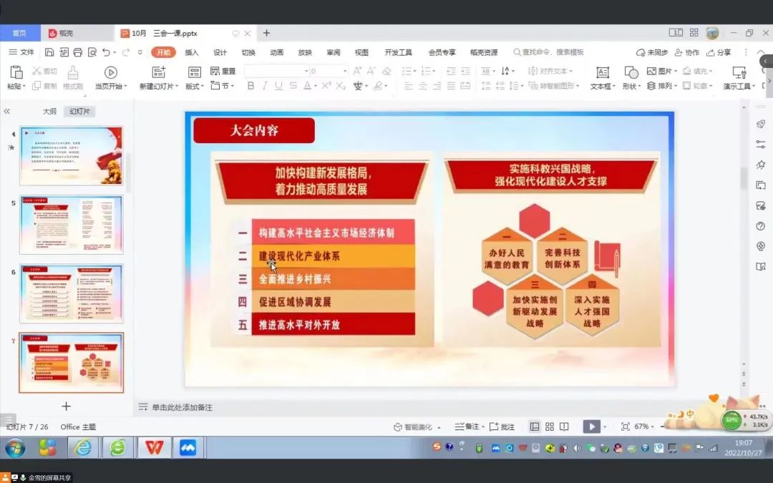The height and width of the screenshot is (483, 773).
Task: Click the undo arrow icon
Action: coord(106,52)
